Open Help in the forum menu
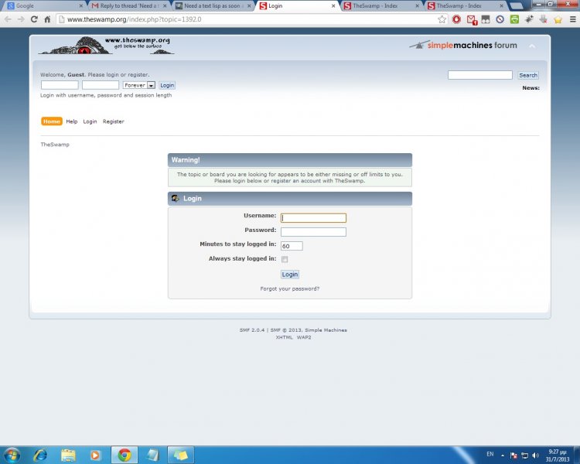 (72, 121)
